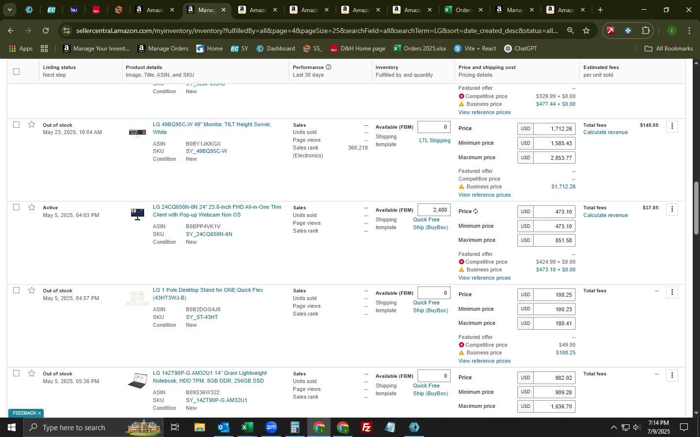
Task: Click the Performance info icon in the header
Action: tap(329, 67)
